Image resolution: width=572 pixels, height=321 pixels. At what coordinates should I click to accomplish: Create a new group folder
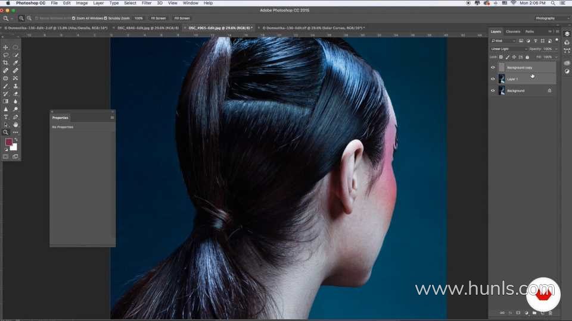pyautogui.click(x=534, y=313)
